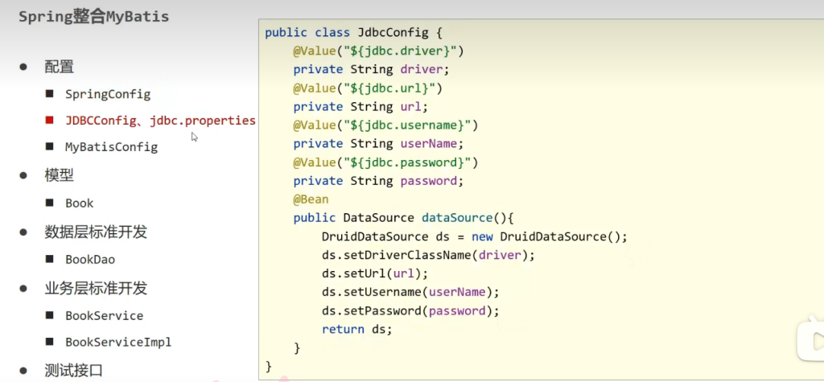This screenshot has width=824, height=382.
Task: Click the @Bean annotation in the code
Action: click(311, 199)
